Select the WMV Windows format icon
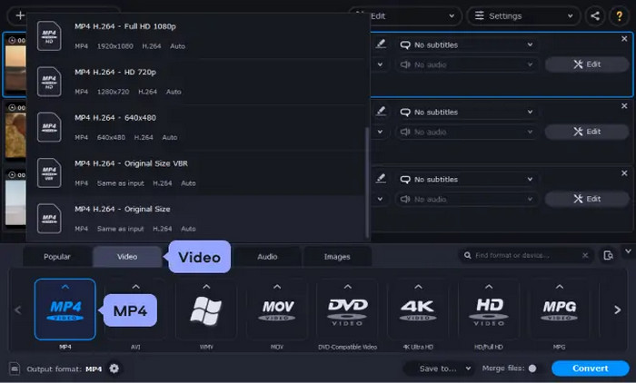636x383 pixels. (x=206, y=310)
